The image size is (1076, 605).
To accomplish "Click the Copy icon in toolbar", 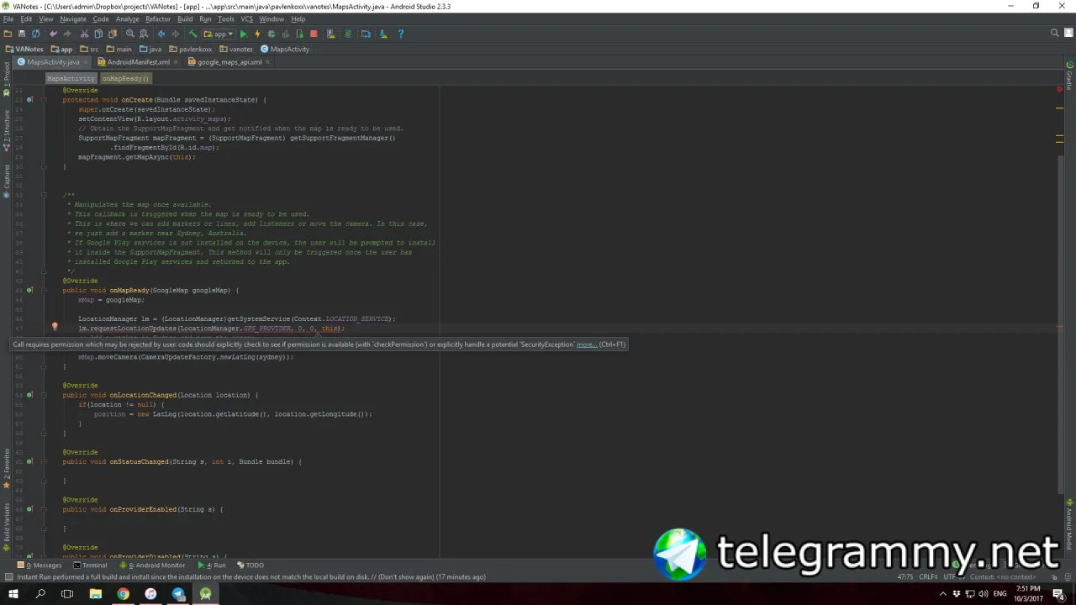I will point(98,34).
